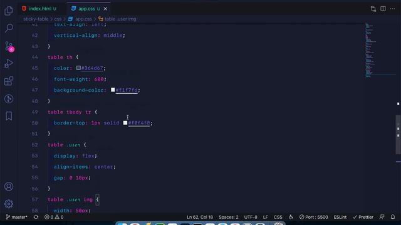Switch to the index.html tab
The width and height of the screenshot is (401, 225).
point(40,9)
